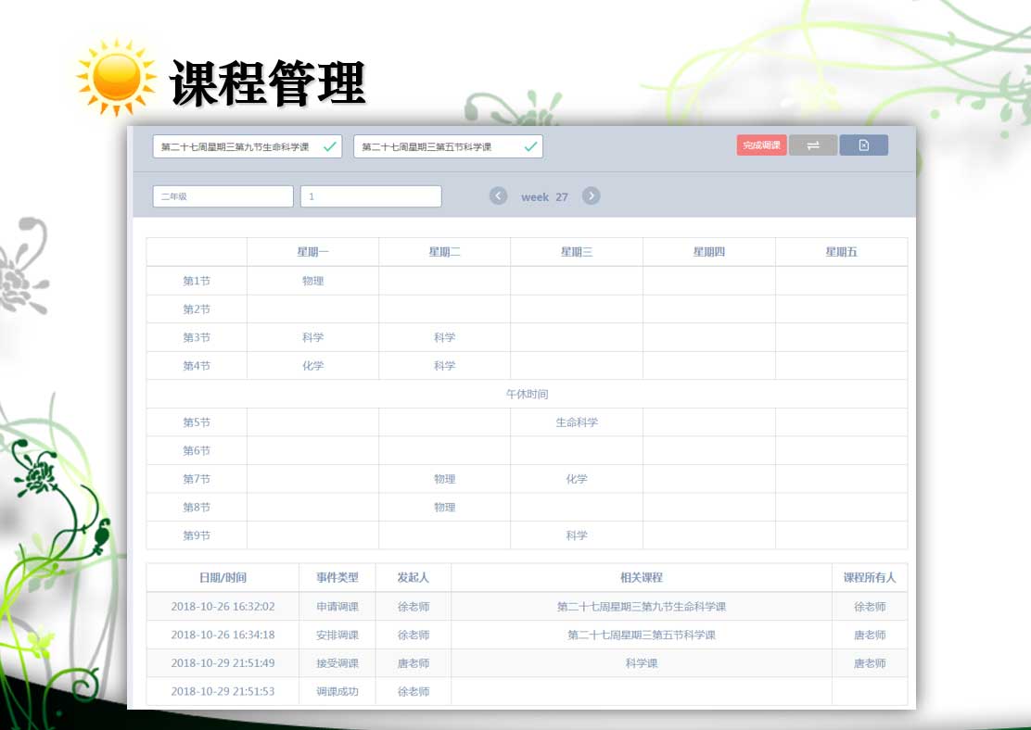Click the 第二十七周星期三第五节科学课 selection box

(x=436, y=146)
